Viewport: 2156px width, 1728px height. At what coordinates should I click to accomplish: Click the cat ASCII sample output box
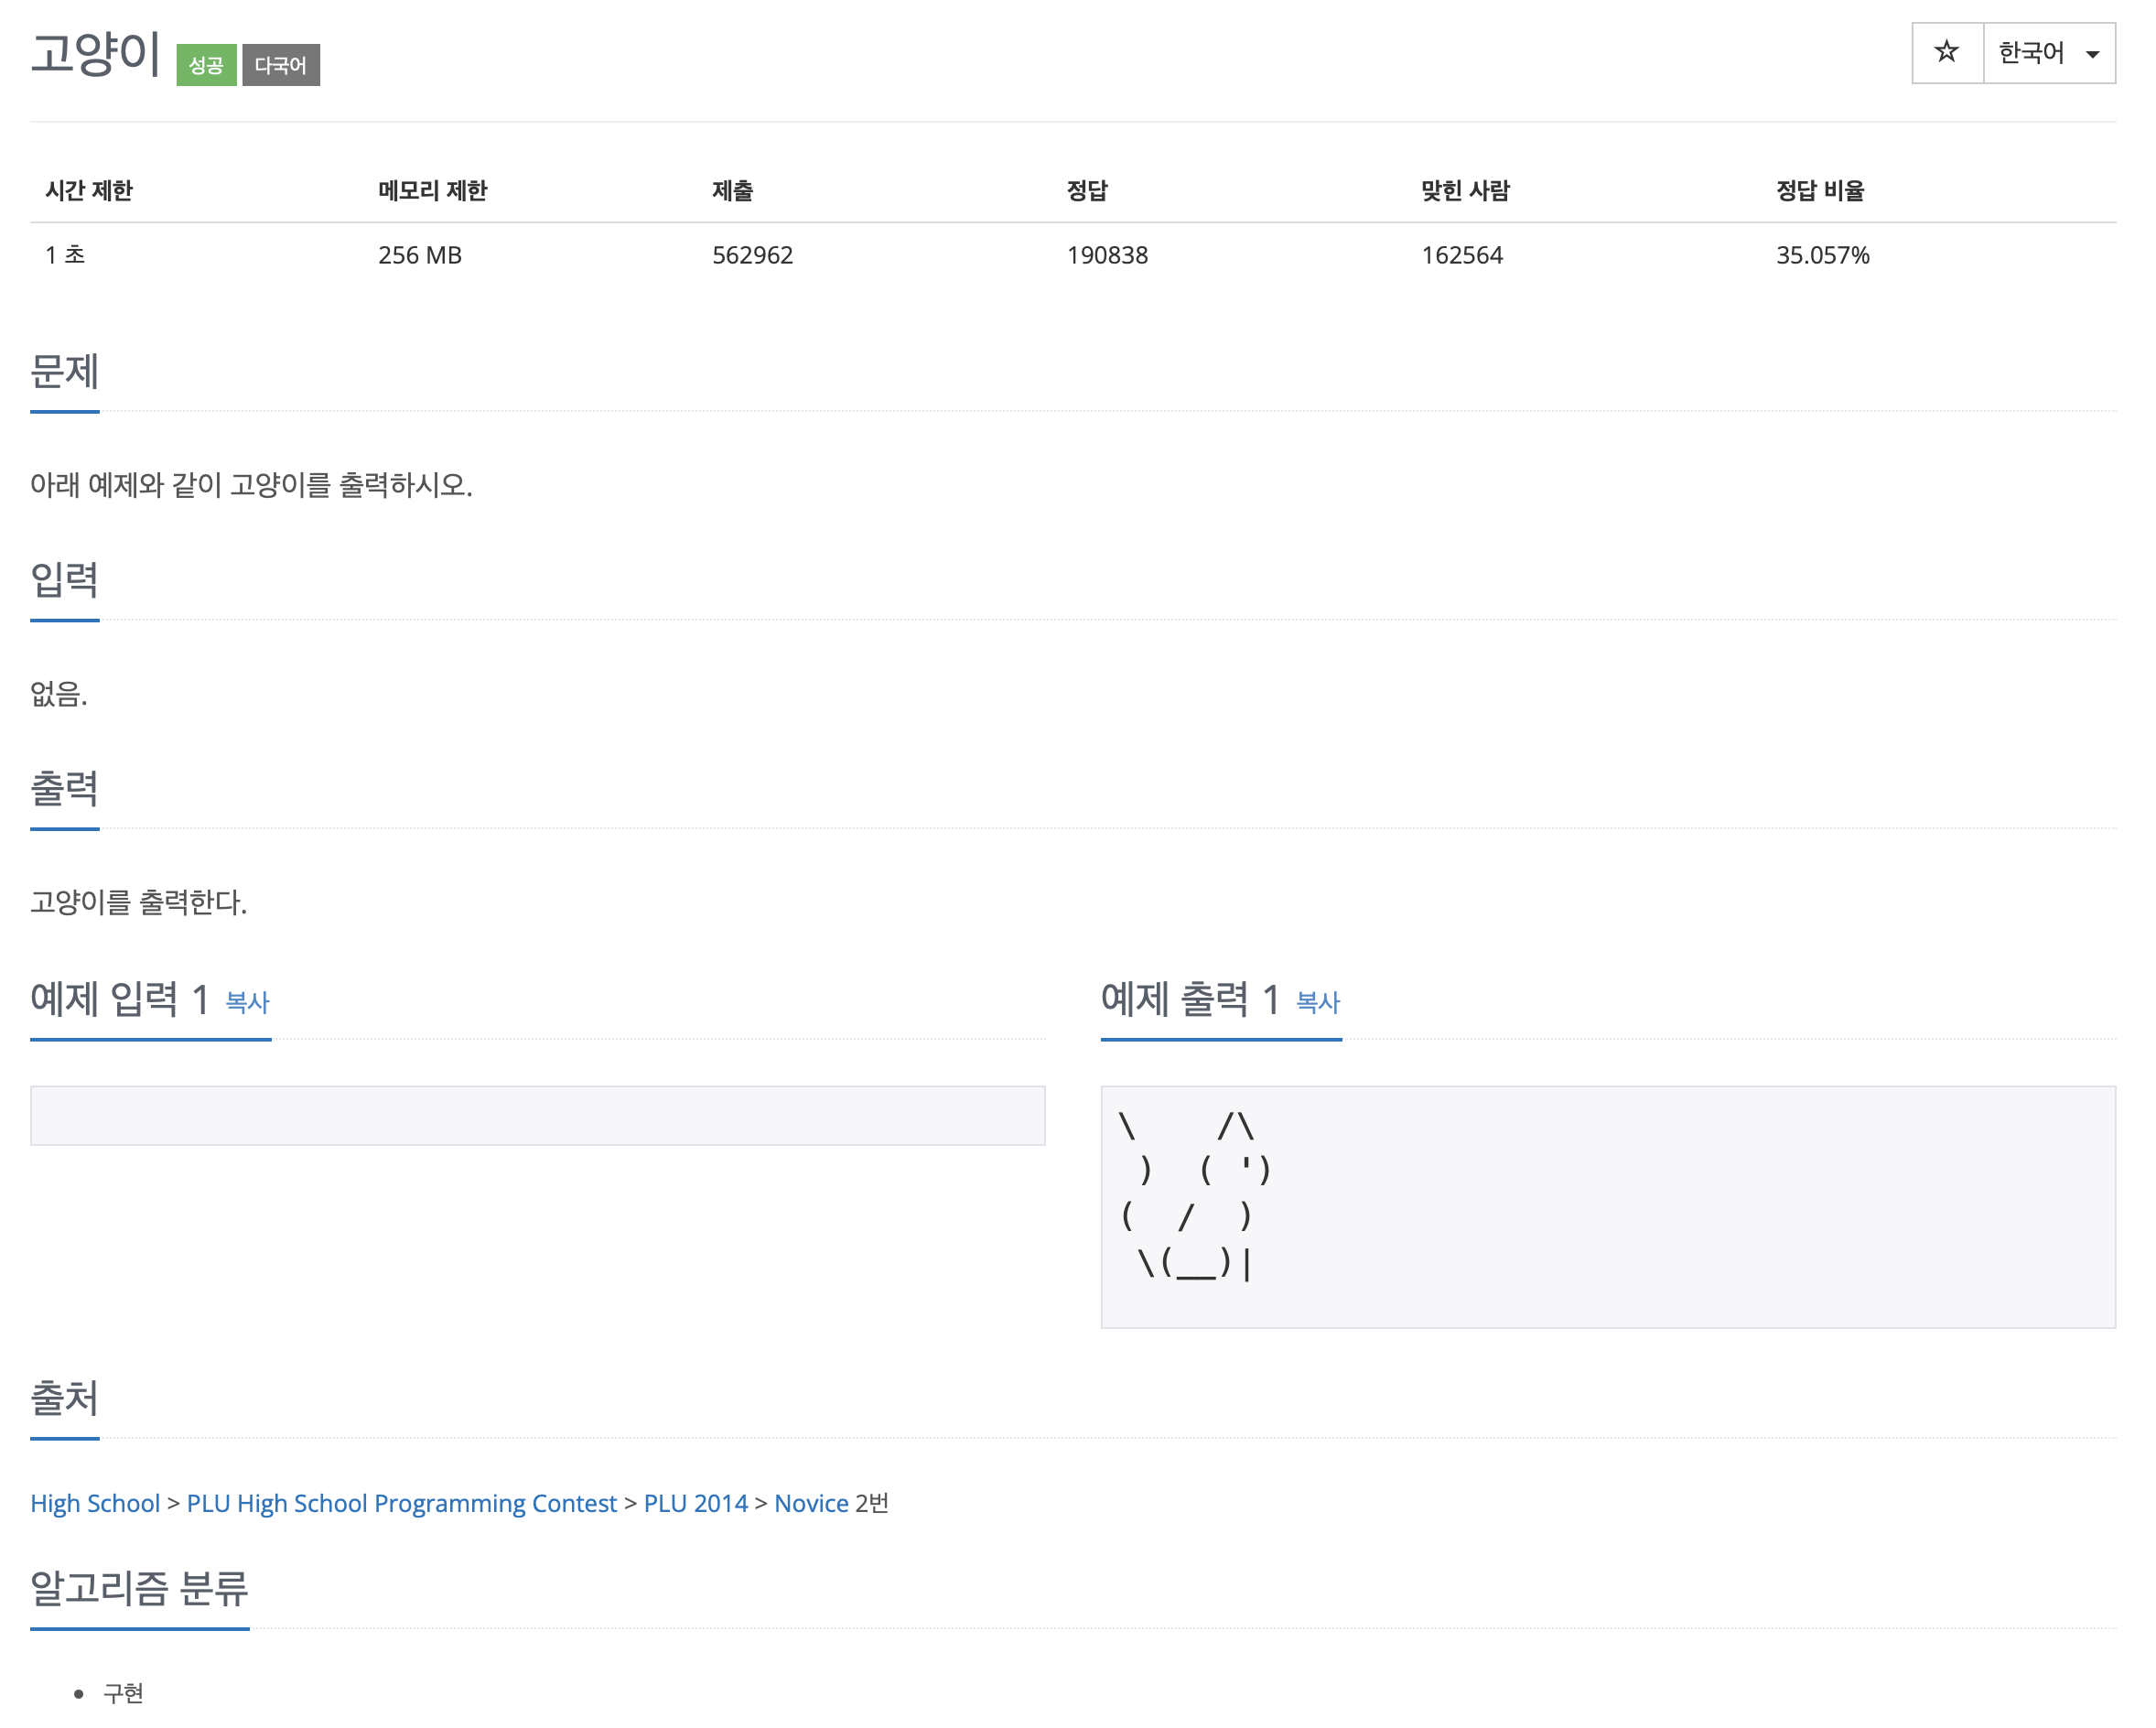click(x=1607, y=1206)
